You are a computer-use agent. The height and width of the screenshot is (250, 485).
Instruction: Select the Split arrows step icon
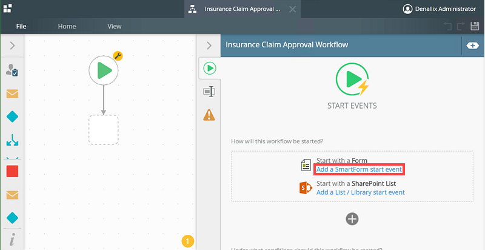click(x=12, y=140)
